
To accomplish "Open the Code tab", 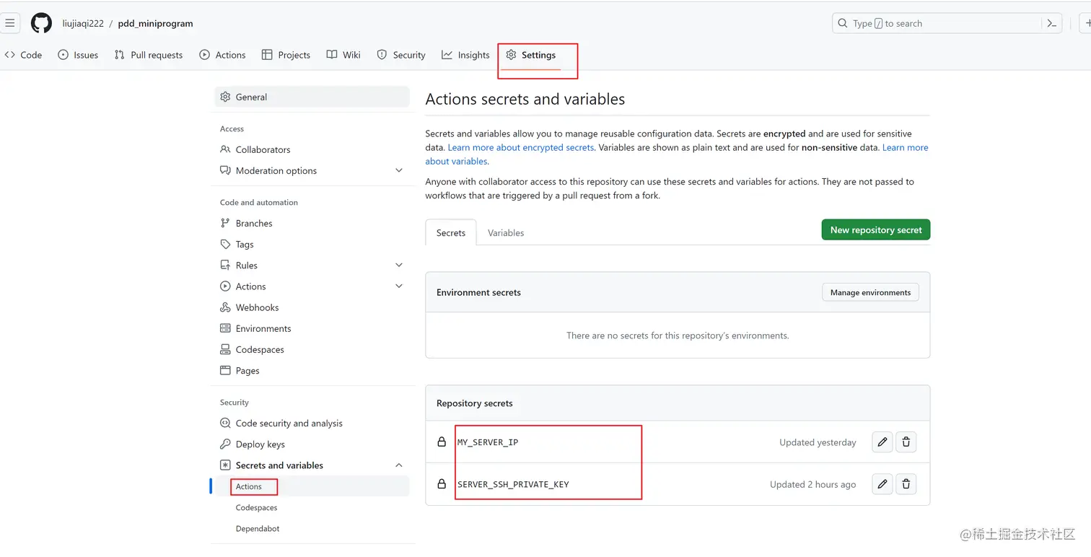I will (23, 55).
